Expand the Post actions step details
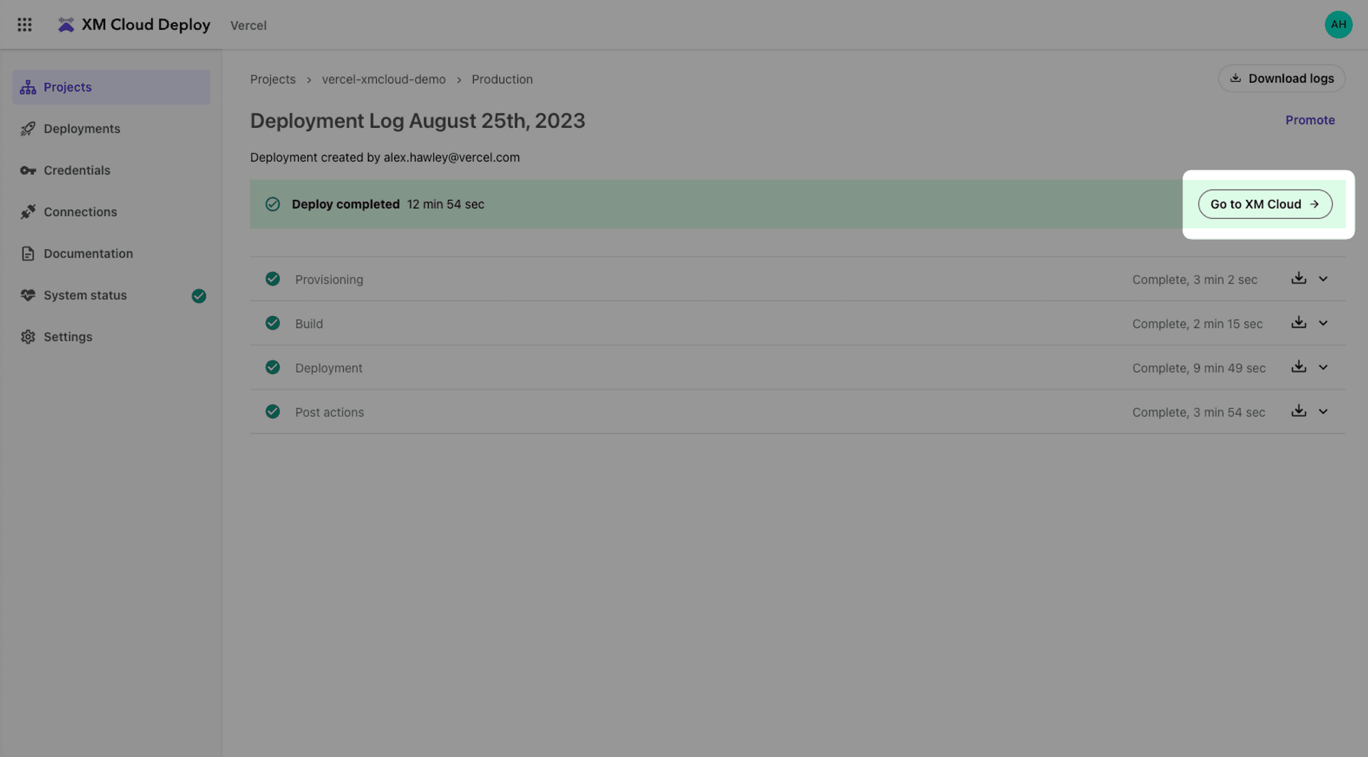Image resolution: width=1368 pixels, height=757 pixels. 1323,412
